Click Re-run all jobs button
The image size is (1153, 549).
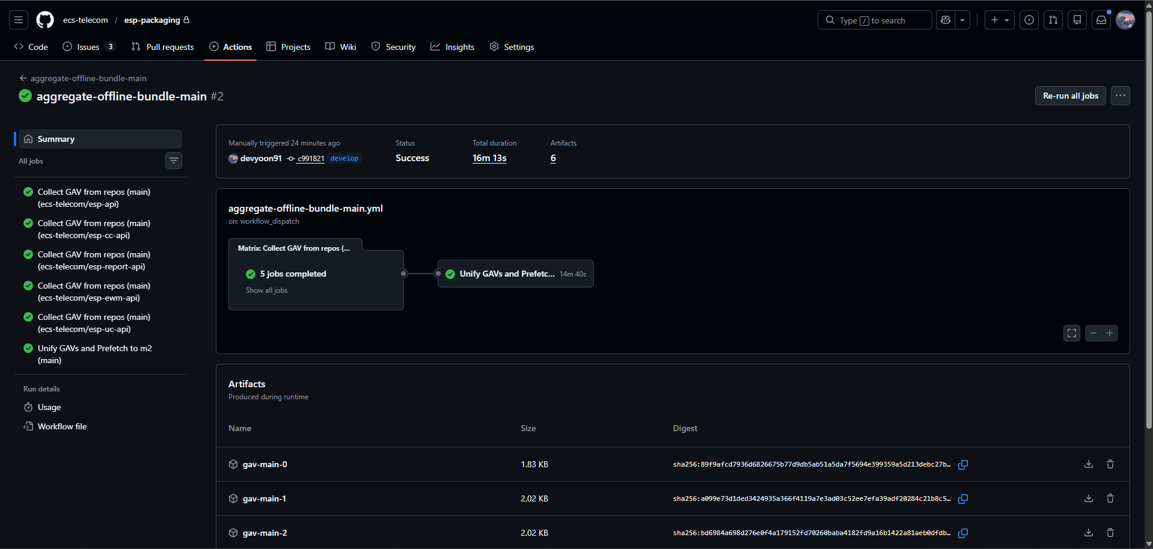1071,96
